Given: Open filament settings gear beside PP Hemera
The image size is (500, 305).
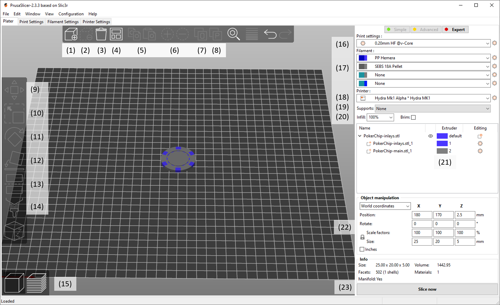Looking at the screenshot, I should tap(494, 57).
